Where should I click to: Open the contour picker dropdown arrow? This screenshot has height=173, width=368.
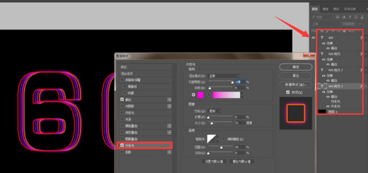pos(217,139)
